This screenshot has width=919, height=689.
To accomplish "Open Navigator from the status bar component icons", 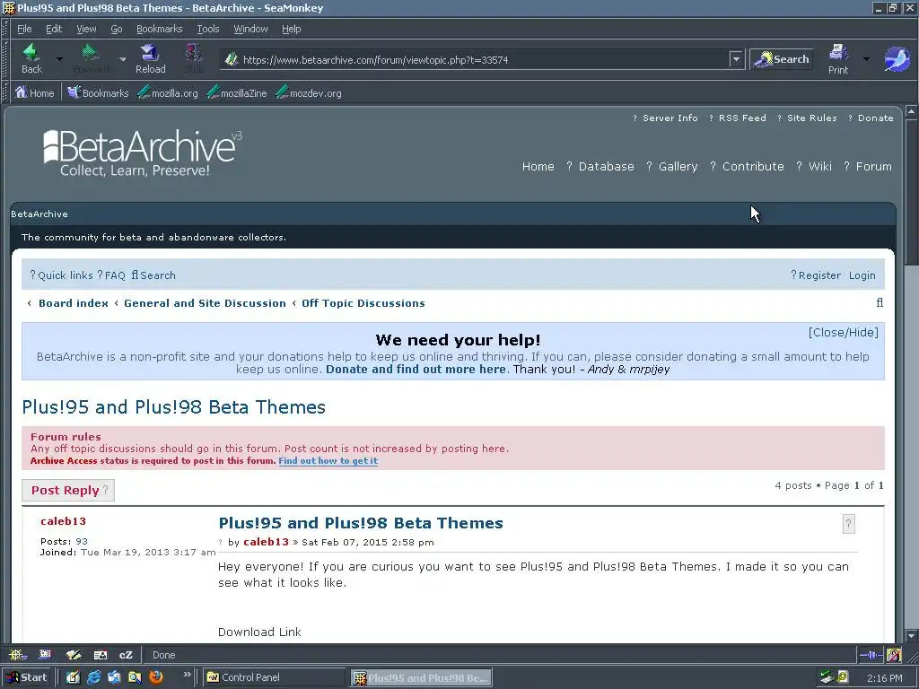I will pyautogui.click(x=17, y=654).
